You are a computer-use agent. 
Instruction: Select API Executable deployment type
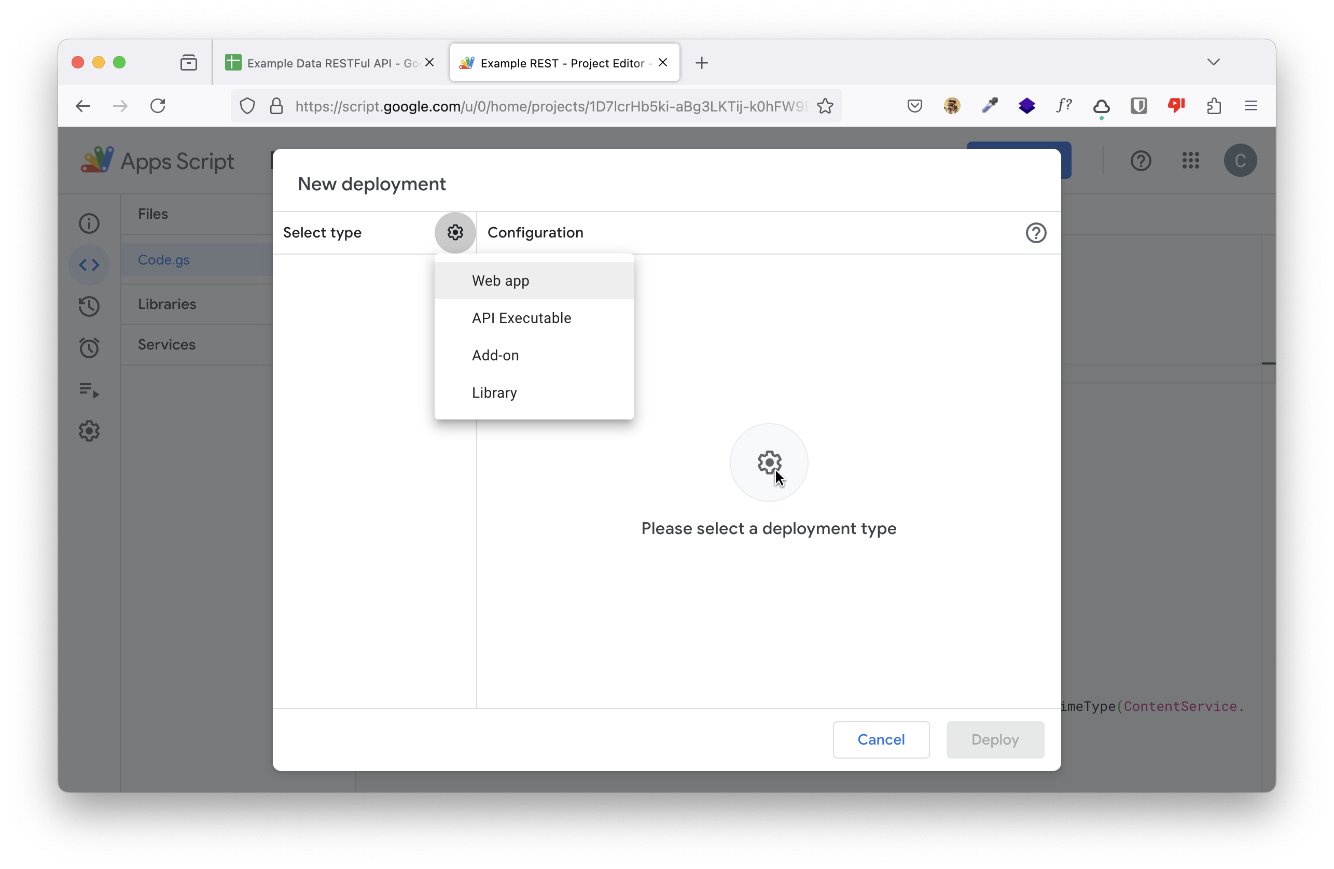[522, 318]
